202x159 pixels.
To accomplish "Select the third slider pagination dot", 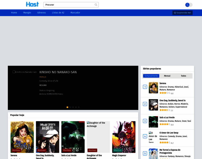I will [x=73, y=107].
